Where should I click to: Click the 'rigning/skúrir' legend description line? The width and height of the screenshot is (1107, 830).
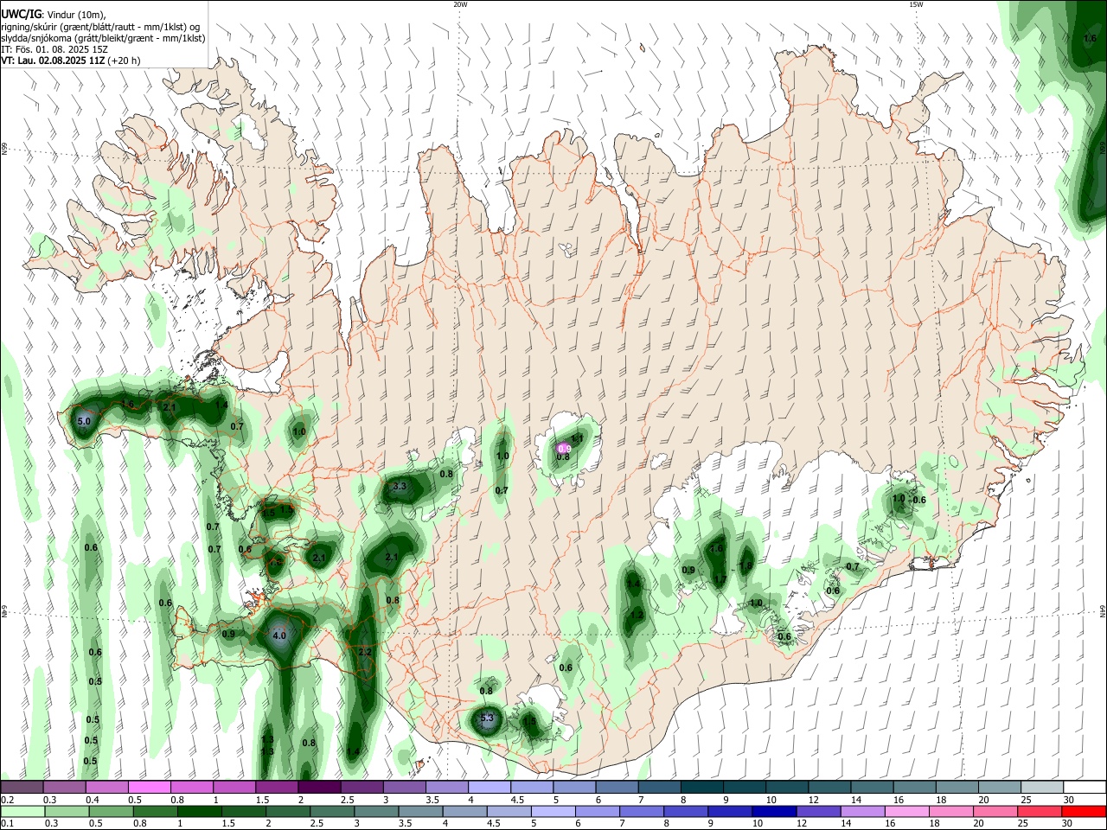(100, 27)
